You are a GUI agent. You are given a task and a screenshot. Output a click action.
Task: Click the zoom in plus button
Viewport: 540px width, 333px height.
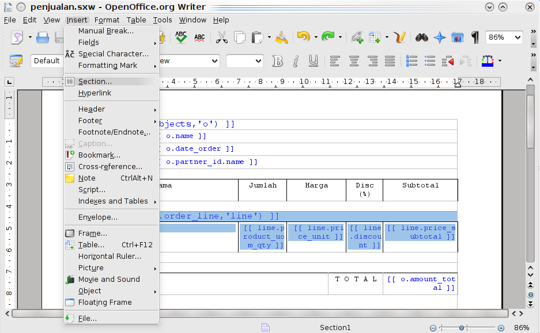click(x=501, y=327)
